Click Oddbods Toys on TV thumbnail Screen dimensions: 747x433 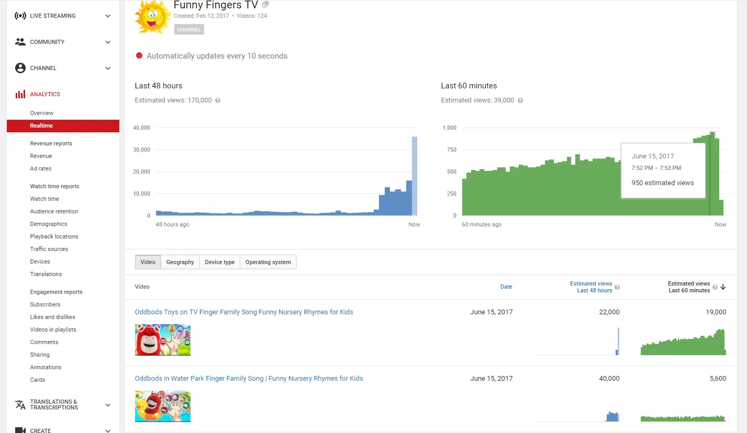click(163, 340)
